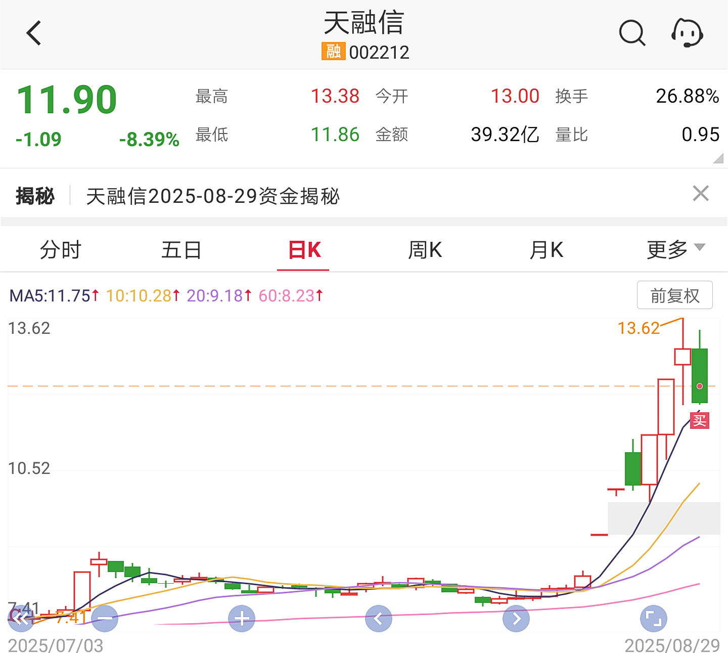Expand quote details via the corner triangle

(x=718, y=159)
